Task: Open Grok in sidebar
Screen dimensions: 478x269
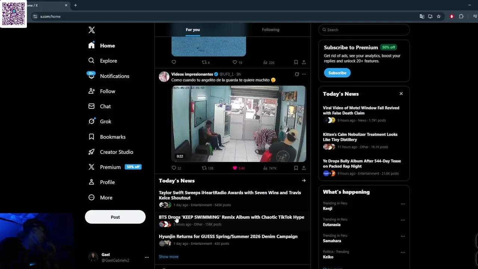Action: click(100, 121)
